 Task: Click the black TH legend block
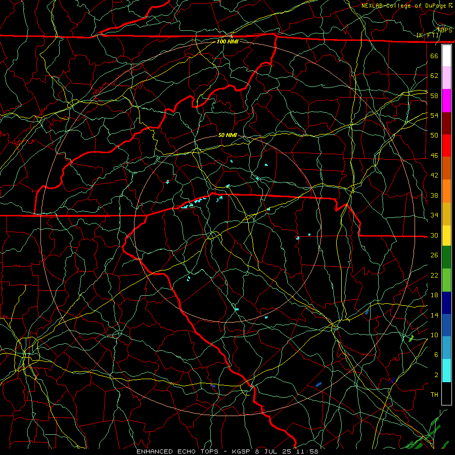[446, 393]
